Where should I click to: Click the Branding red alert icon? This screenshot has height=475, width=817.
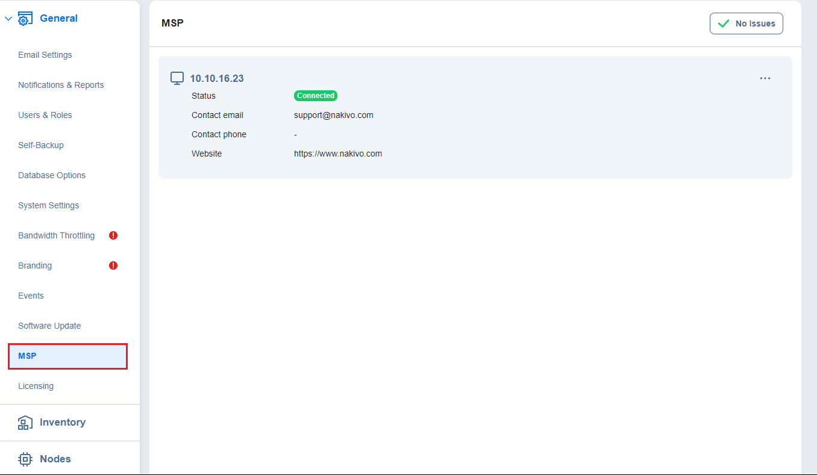[113, 265]
